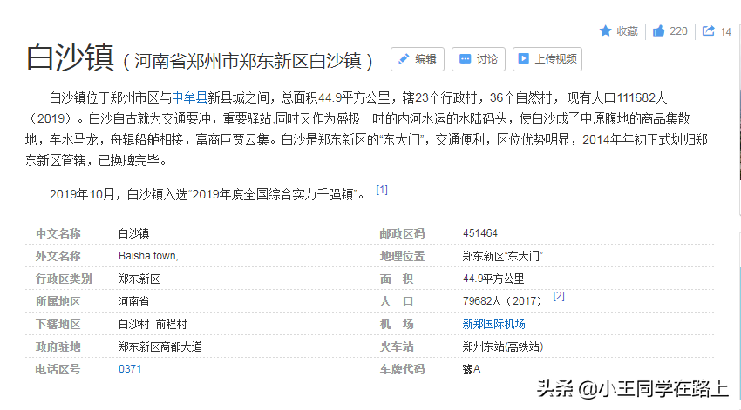Open reference [2] beside population
Viewport: 741px width, 410px height.
coord(559,296)
